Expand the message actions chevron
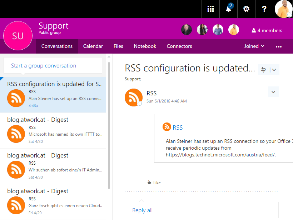This screenshot has height=220, width=293. click(x=273, y=92)
